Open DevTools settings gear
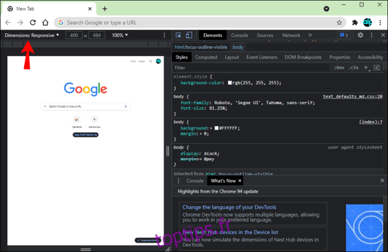This screenshot has width=388, height=252. pyautogui.click(x=360, y=35)
